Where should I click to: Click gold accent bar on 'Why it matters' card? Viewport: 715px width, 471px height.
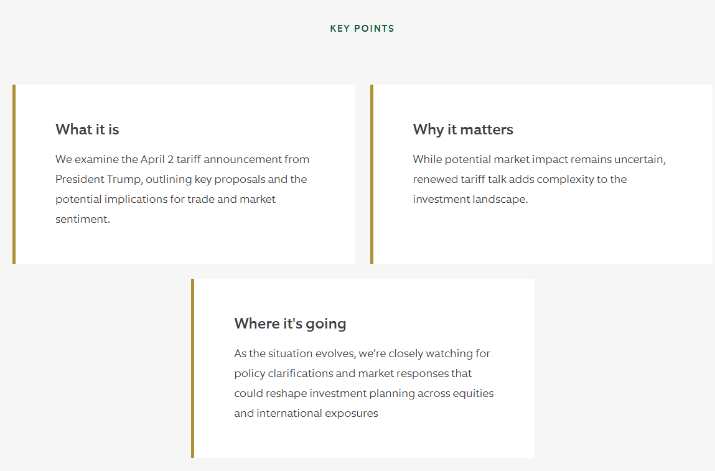372,174
